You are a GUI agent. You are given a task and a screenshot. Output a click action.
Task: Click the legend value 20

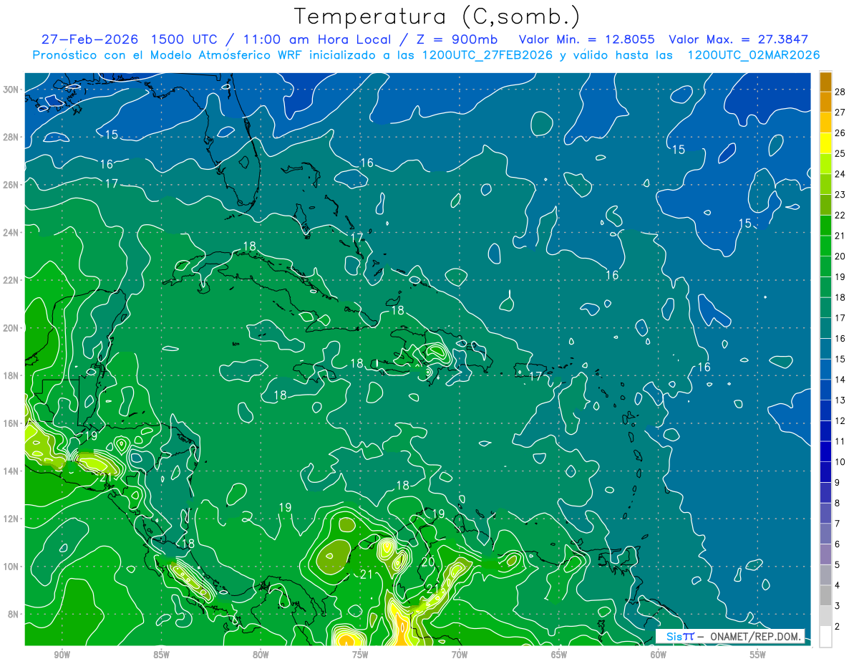point(840,256)
